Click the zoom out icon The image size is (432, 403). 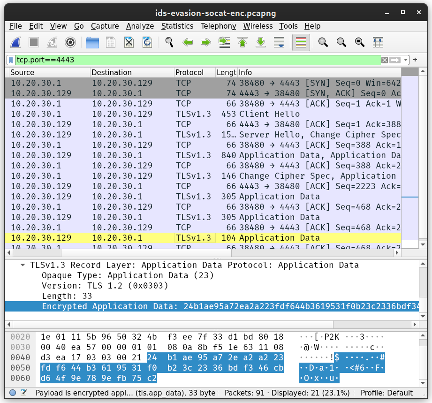(x=341, y=42)
